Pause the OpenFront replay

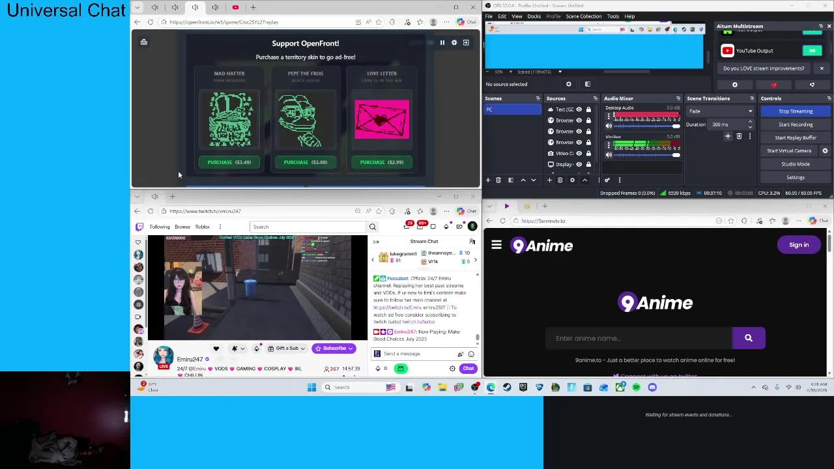[442, 42]
